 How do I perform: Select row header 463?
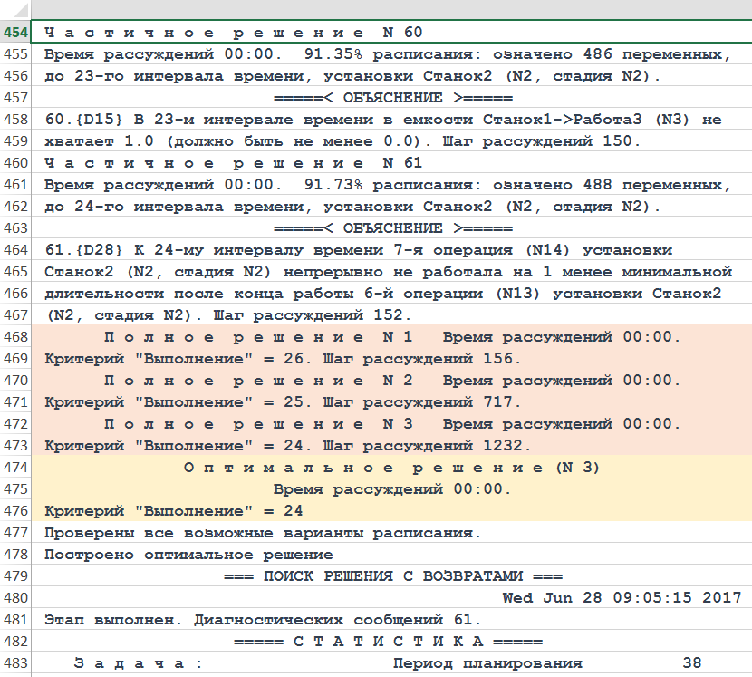tap(14, 228)
